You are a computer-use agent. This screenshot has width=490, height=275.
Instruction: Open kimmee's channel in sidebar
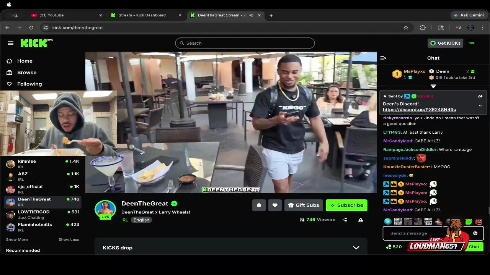click(x=42, y=164)
